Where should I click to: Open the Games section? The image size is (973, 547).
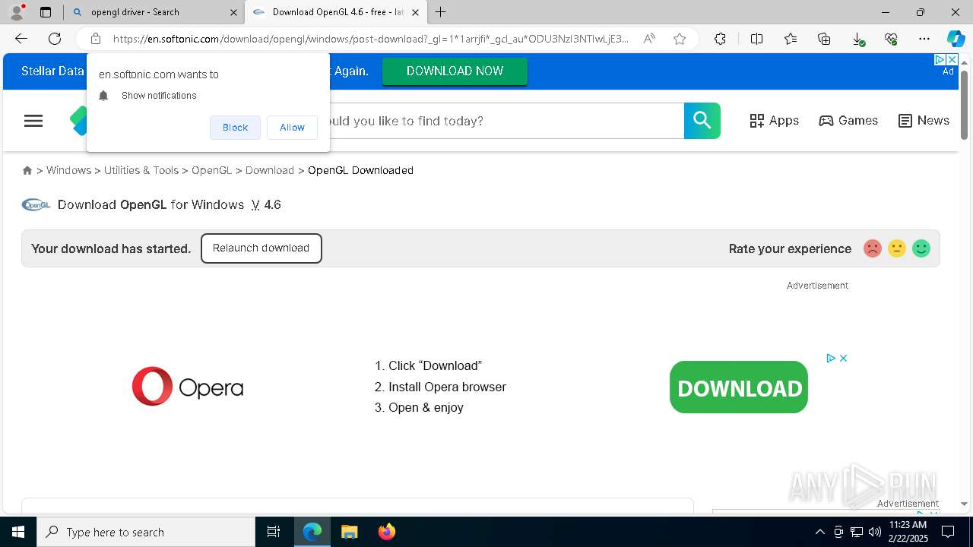click(x=848, y=121)
